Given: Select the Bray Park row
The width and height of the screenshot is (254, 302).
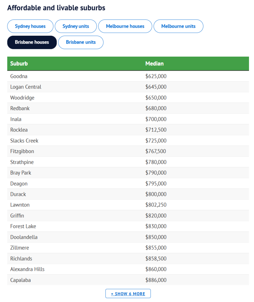Looking at the screenshot, I should click(128, 173).
